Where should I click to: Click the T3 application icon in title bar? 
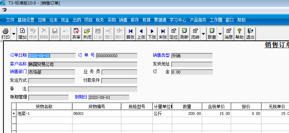pos(3,3)
